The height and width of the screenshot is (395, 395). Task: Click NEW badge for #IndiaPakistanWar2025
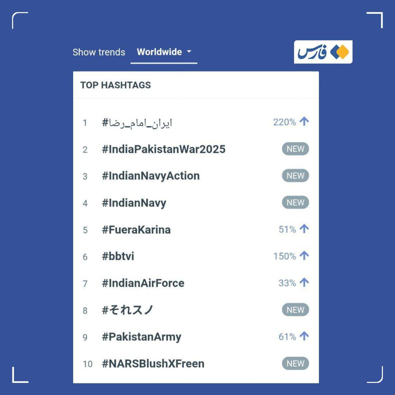(x=295, y=149)
